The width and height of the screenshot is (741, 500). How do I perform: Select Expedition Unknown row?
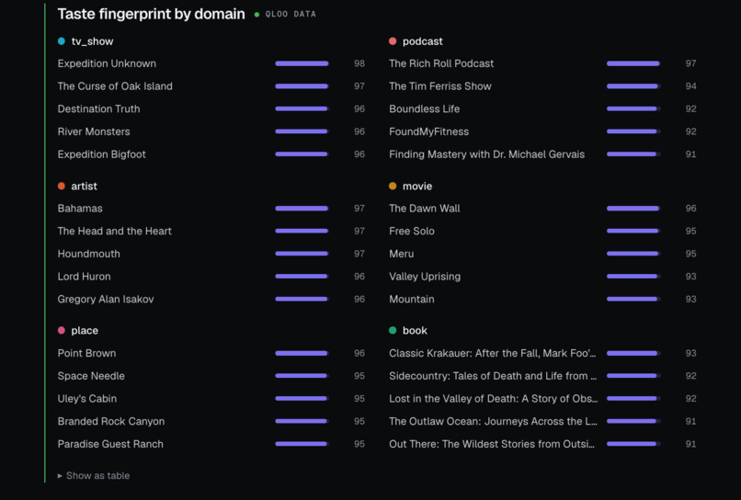pos(211,63)
